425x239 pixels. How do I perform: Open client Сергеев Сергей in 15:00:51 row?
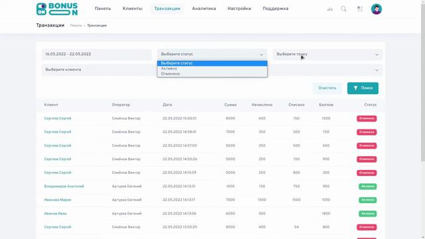point(58,118)
